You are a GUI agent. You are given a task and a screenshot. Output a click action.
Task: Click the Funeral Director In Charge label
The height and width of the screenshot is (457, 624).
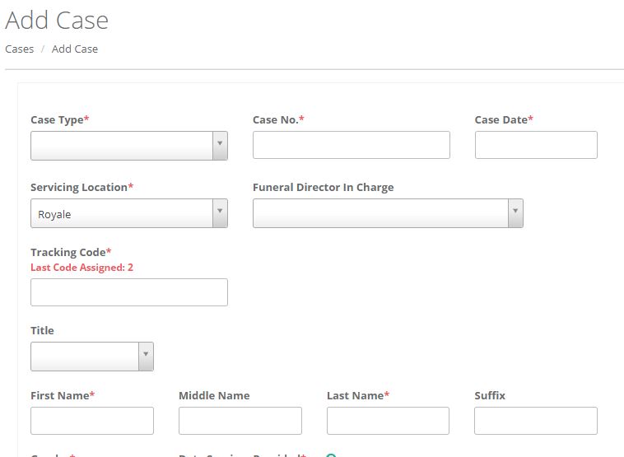point(323,187)
